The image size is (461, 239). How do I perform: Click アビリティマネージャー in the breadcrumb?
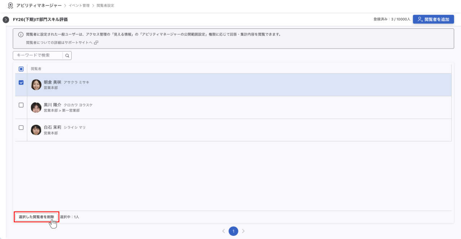(x=39, y=5)
